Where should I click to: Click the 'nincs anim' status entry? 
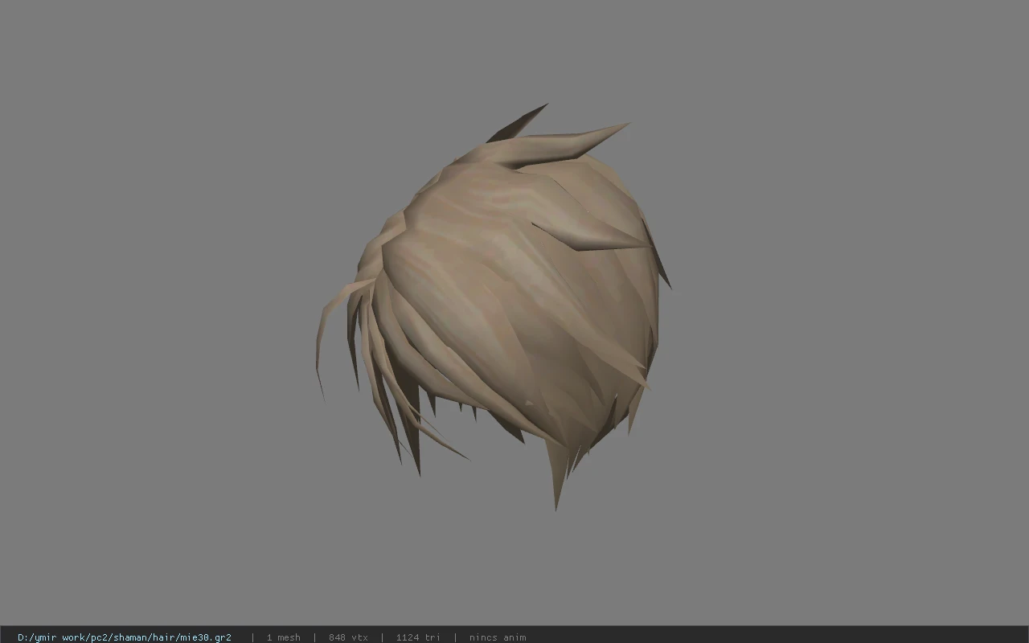coord(498,637)
